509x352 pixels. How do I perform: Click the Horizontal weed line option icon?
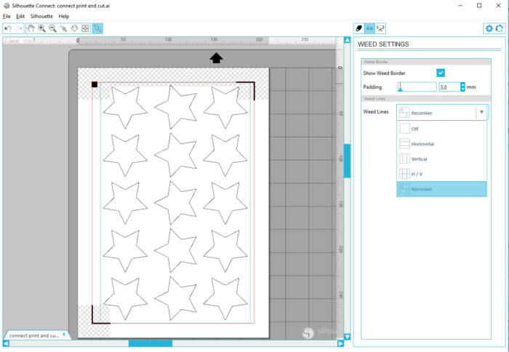[x=404, y=143]
